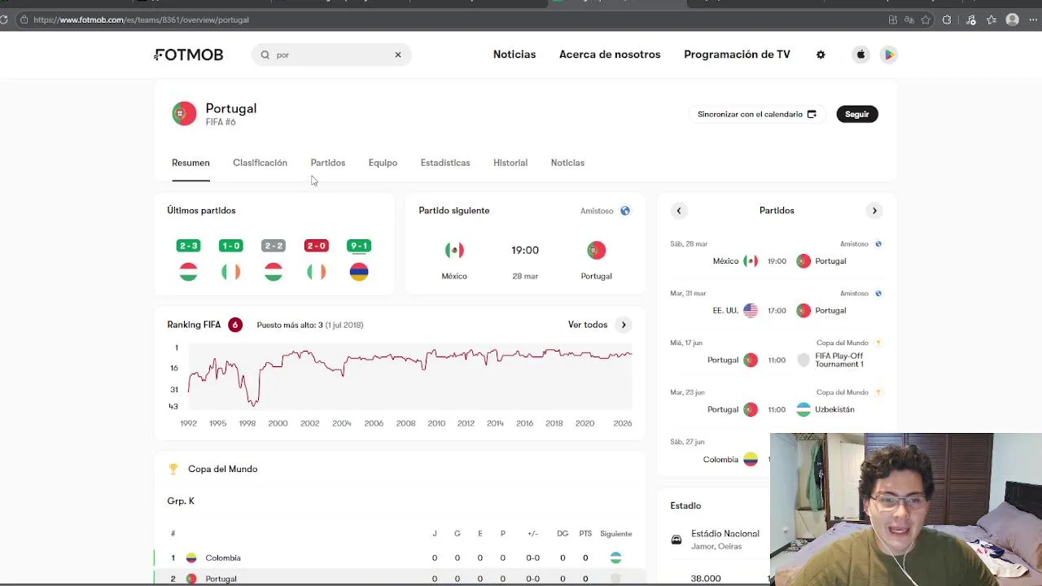The image size is (1042, 586).
Task: Open the team Noticias tab
Action: (x=567, y=163)
